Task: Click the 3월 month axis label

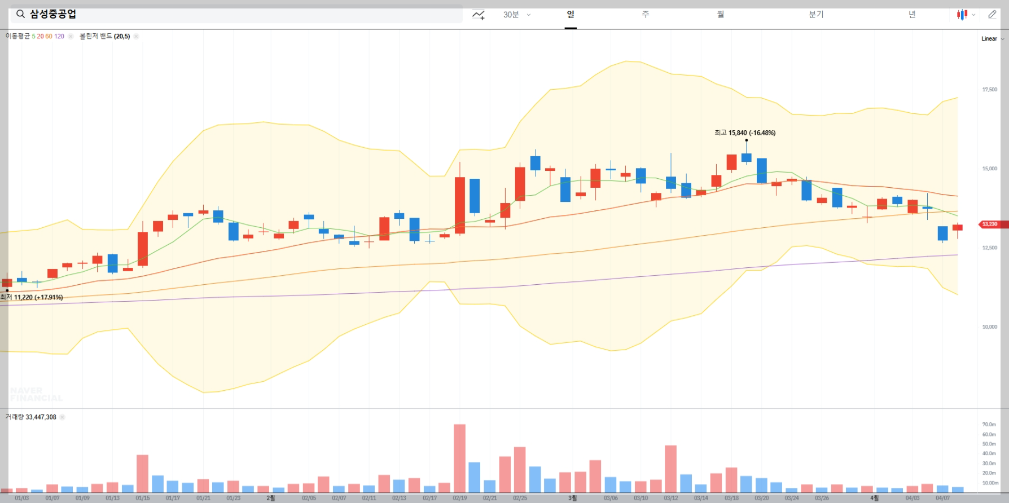Action: 572,498
